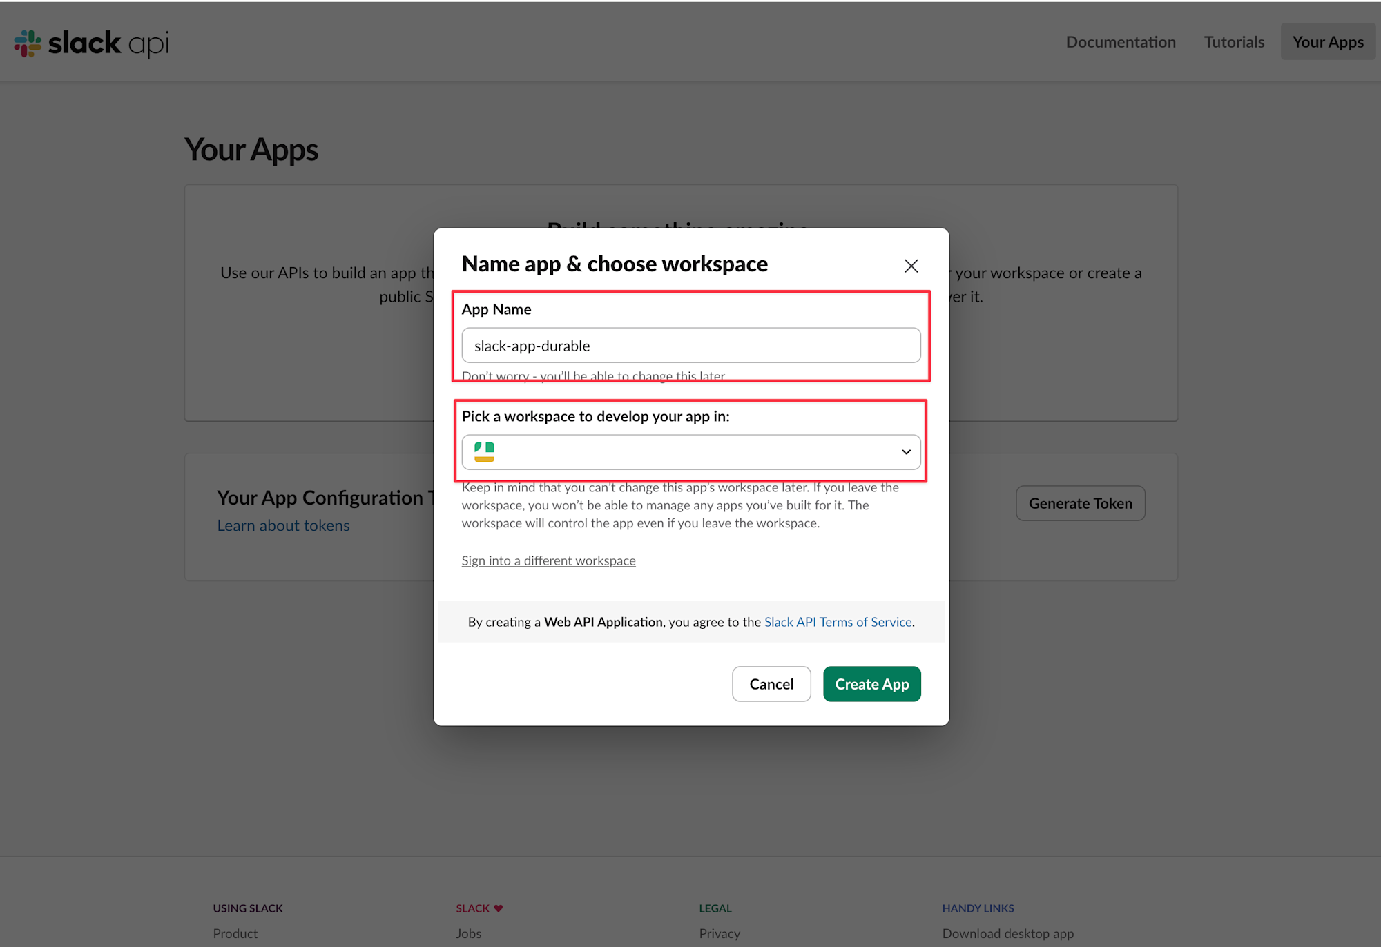Open Download desktop app footer link
Image resolution: width=1381 pixels, height=947 pixels.
[x=1007, y=933]
